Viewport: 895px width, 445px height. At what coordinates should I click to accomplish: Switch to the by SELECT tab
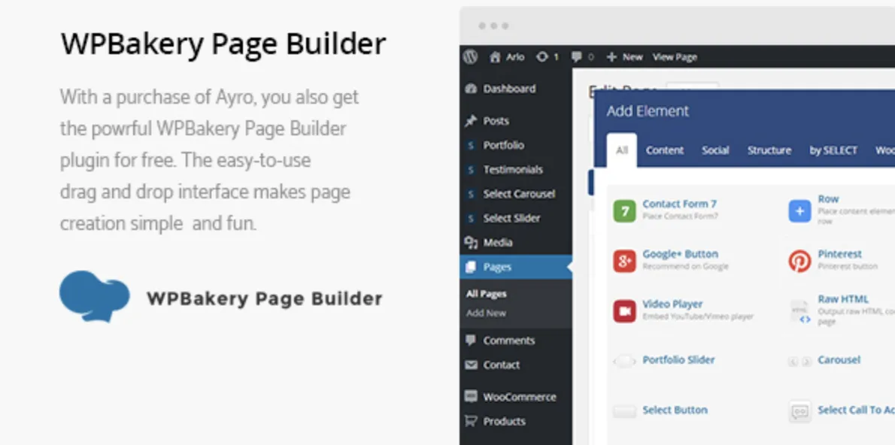(x=833, y=150)
